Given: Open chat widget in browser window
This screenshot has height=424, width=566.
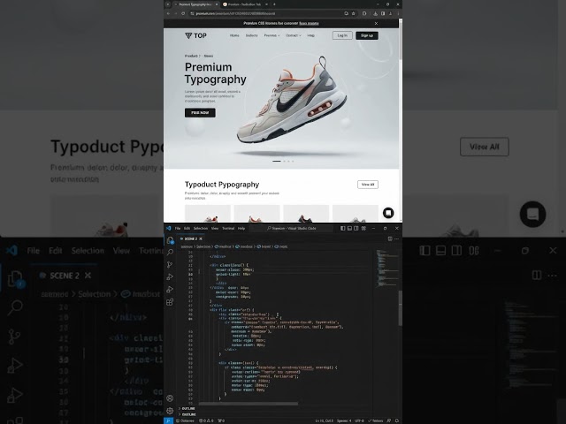Looking at the screenshot, I should pos(388,213).
